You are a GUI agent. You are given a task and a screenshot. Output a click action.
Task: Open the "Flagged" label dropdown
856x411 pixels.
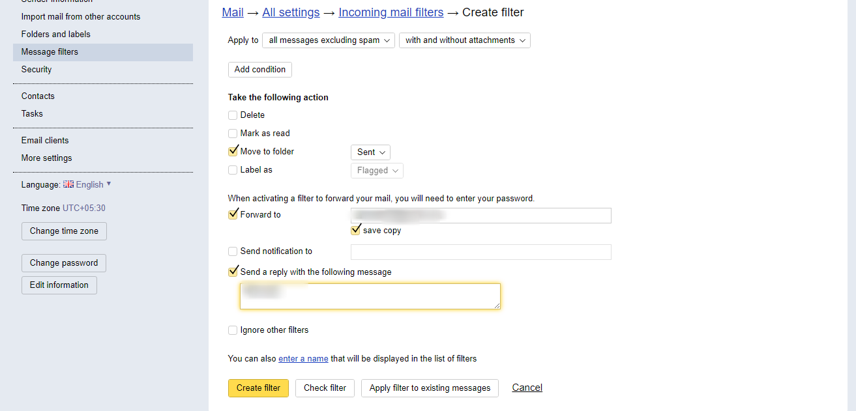pyautogui.click(x=377, y=170)
